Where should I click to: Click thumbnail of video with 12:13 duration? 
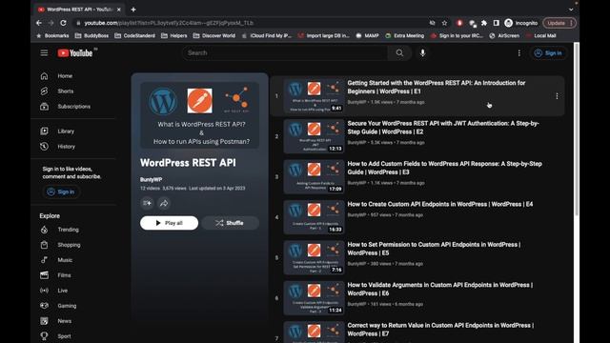pos(314,136)
